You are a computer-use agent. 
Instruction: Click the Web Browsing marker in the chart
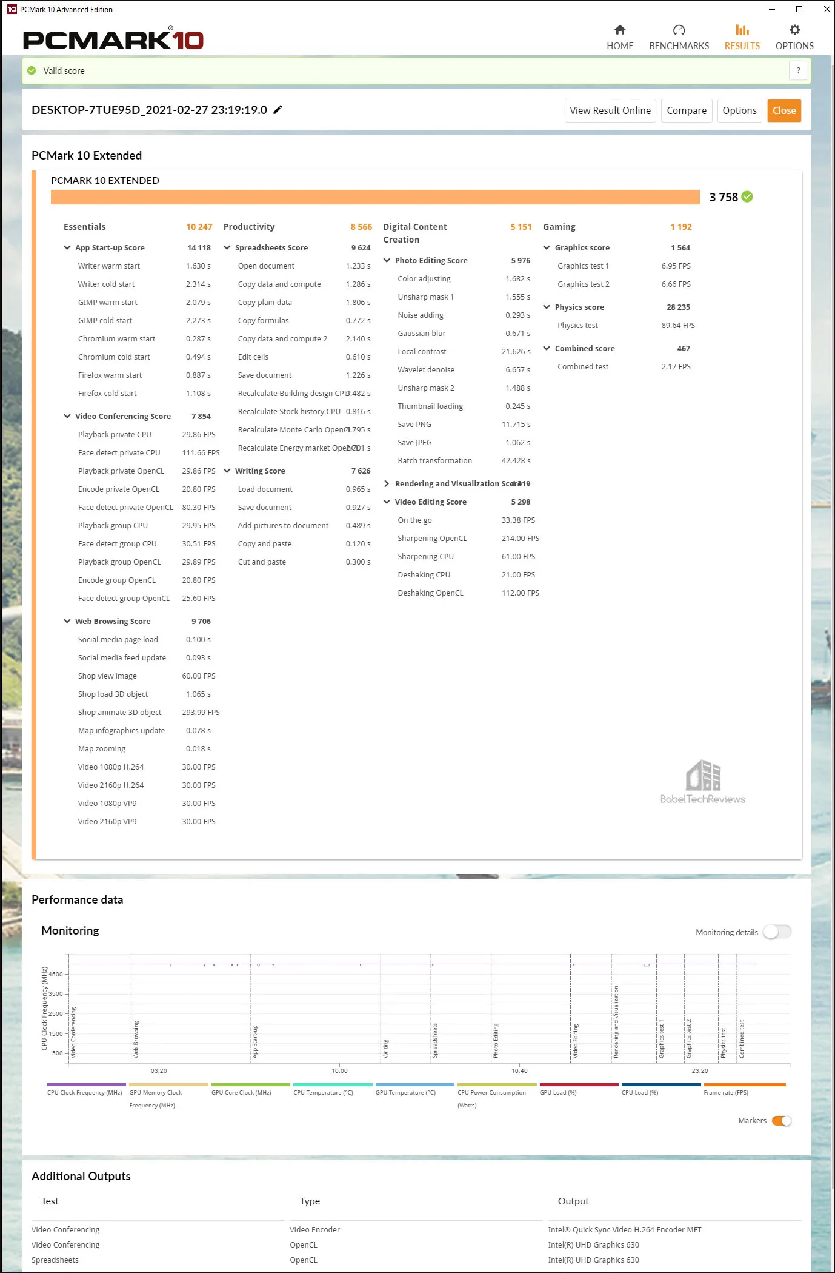(x=136, y=1040)
